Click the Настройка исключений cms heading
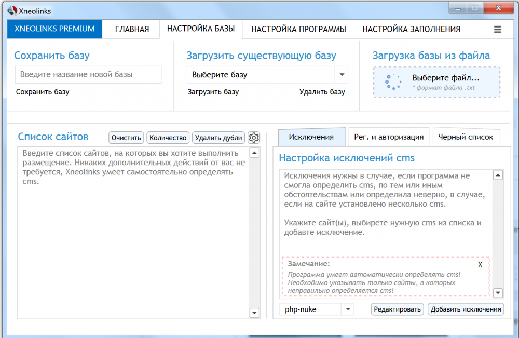This screenshot has height=338, width=519. click(x=347, y=158)
